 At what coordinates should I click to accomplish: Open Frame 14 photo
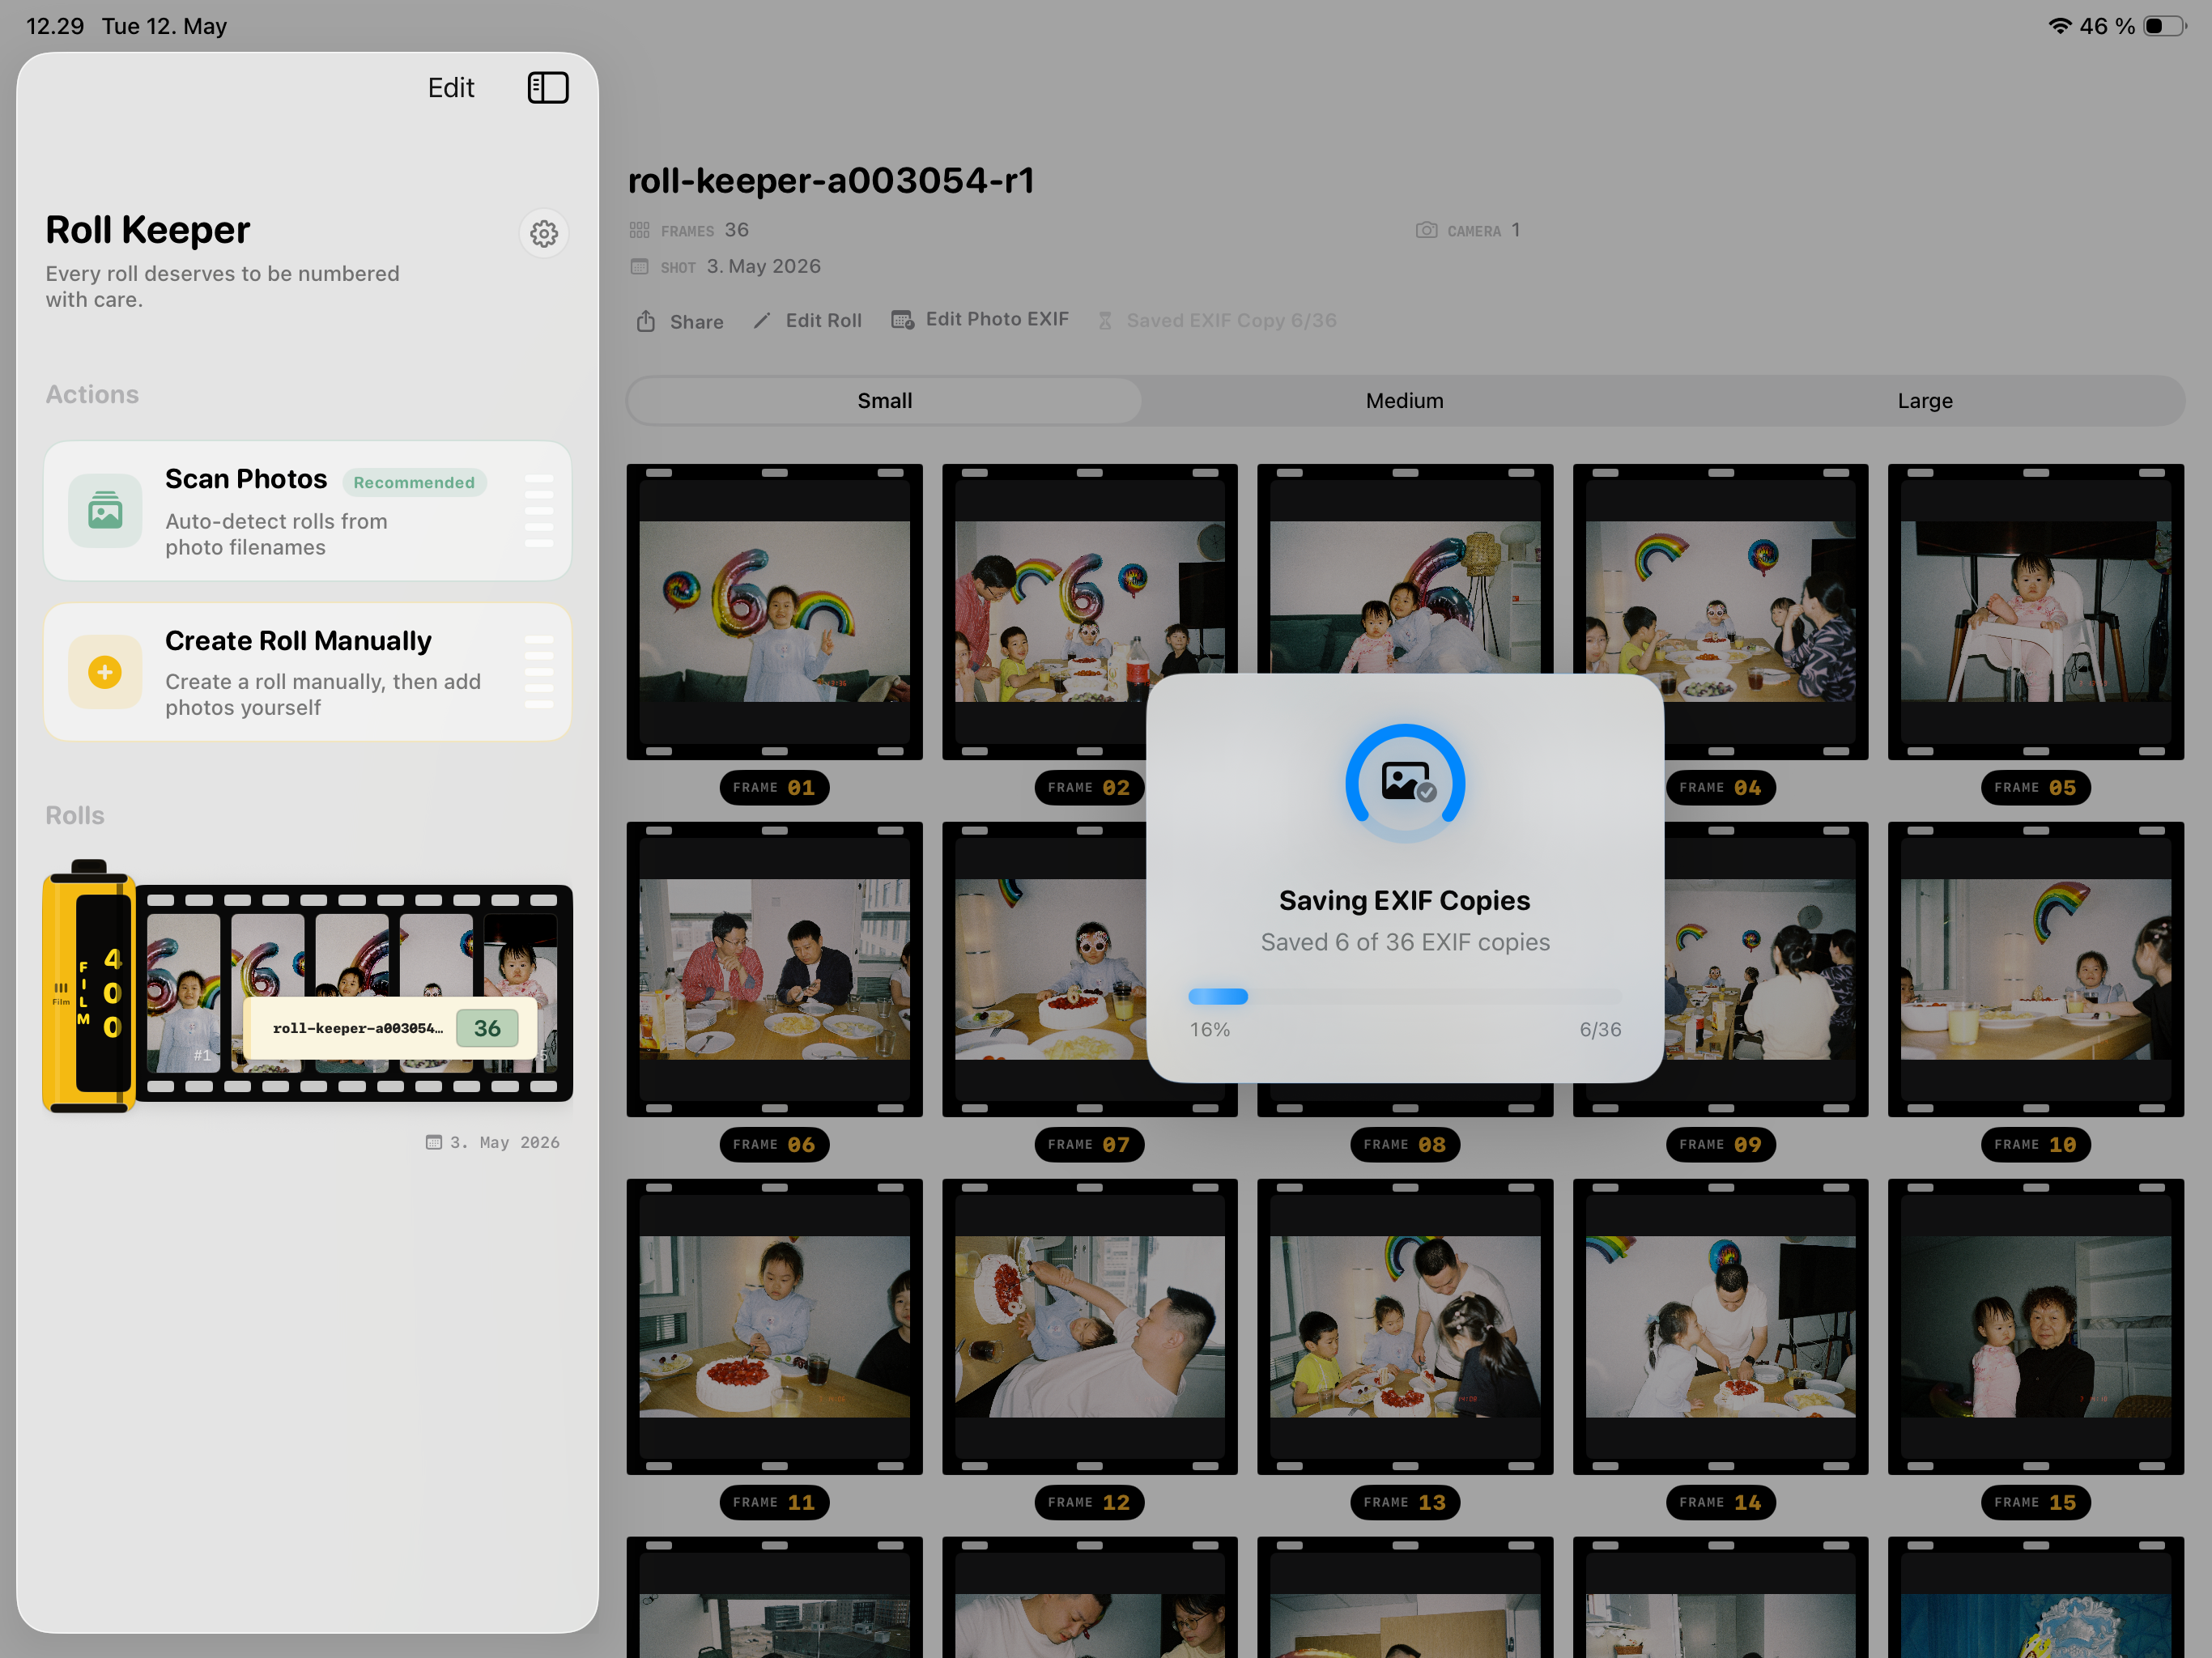tap(1721, 1327)
